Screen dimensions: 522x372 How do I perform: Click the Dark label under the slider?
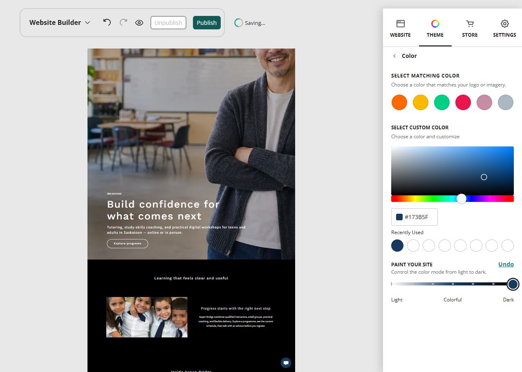pos(509,300)
